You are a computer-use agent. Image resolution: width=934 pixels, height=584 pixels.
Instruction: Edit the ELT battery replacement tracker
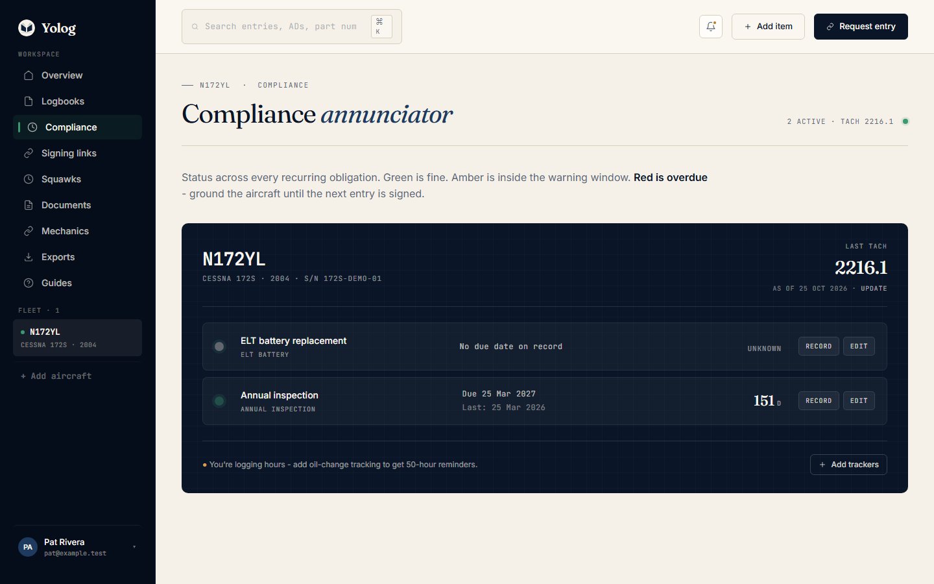point(859,347)
